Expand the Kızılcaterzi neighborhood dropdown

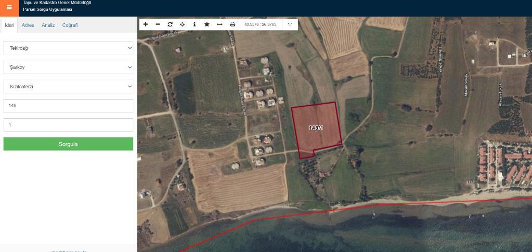68,87
